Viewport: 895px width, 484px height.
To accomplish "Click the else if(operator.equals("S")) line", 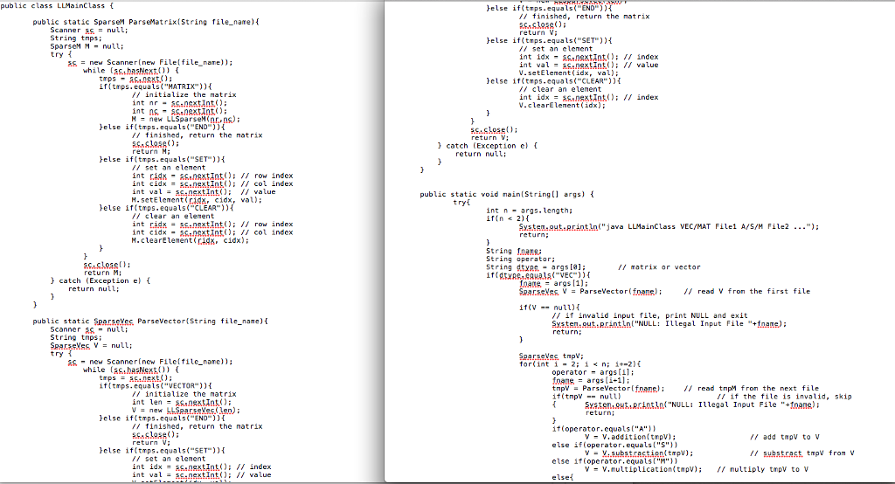I will [614, 445].
